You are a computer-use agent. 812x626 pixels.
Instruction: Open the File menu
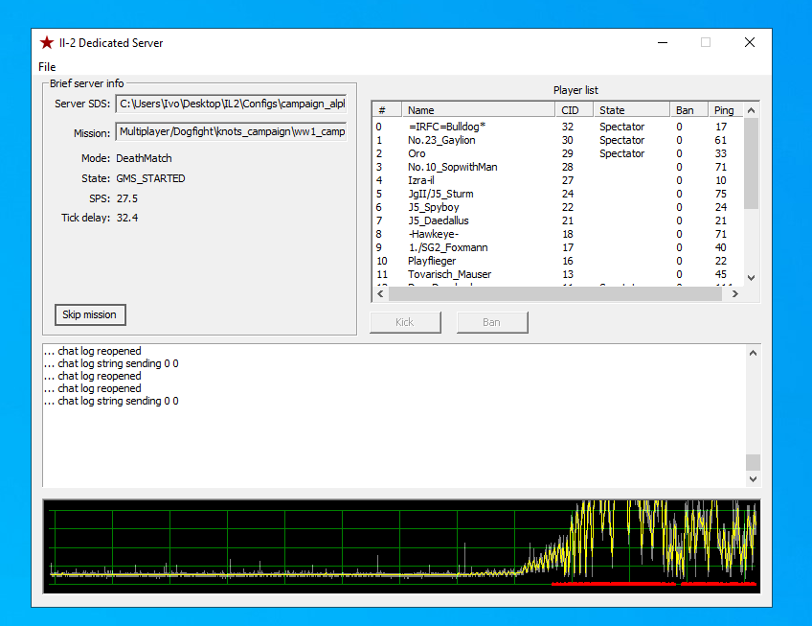(47, 67)
